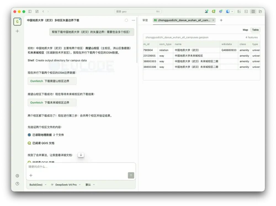Open the file folder panel icon

(x=260, y=11)
